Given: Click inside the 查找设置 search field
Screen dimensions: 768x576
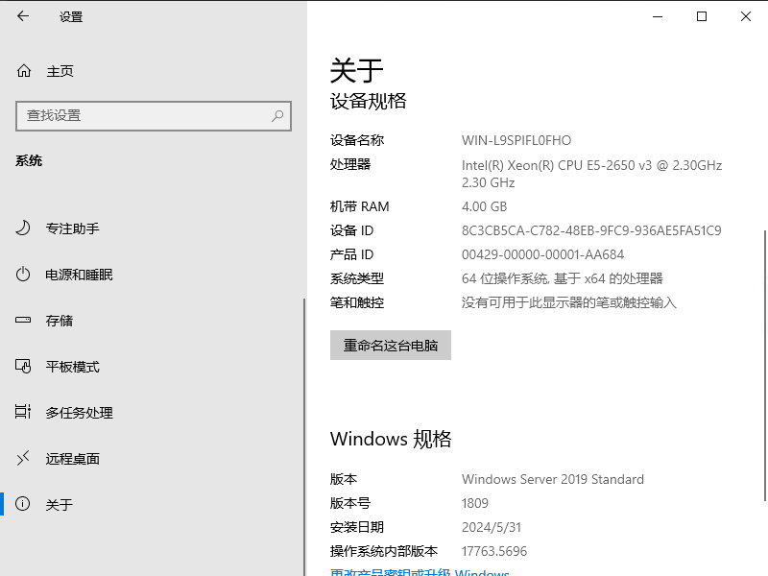Looking at the screenshot, I should [x=144, y=116].
